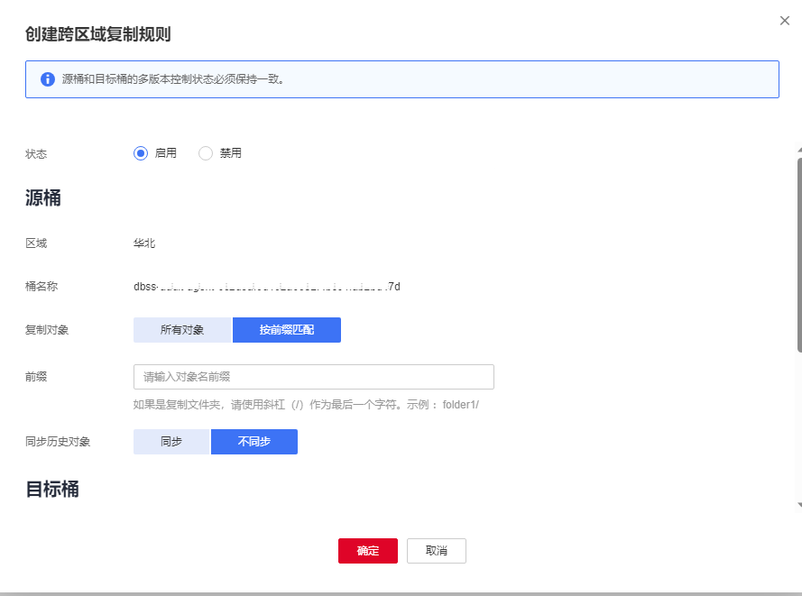Click the 目标桶 section heading
The width and height of the screenshot is (802, 596).
coord(51,490)
